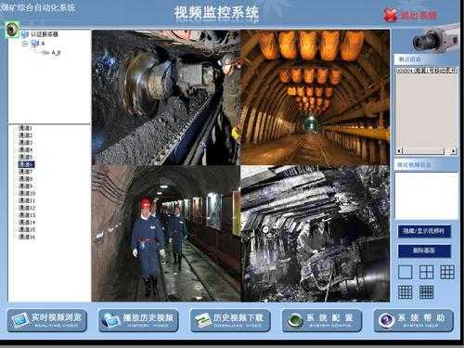
Task: Select 通道8 in channel list
Action: 26,179
